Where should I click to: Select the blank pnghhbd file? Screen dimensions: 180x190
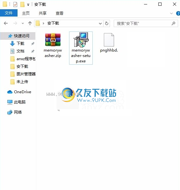[x=109, y=43]
